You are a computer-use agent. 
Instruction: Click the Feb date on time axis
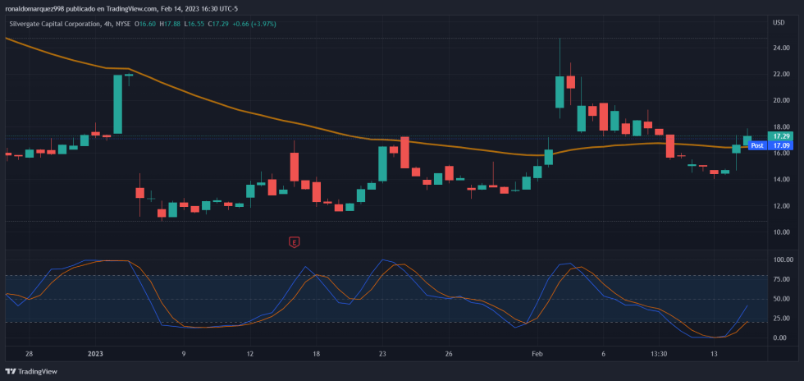[x=537, y=354]
